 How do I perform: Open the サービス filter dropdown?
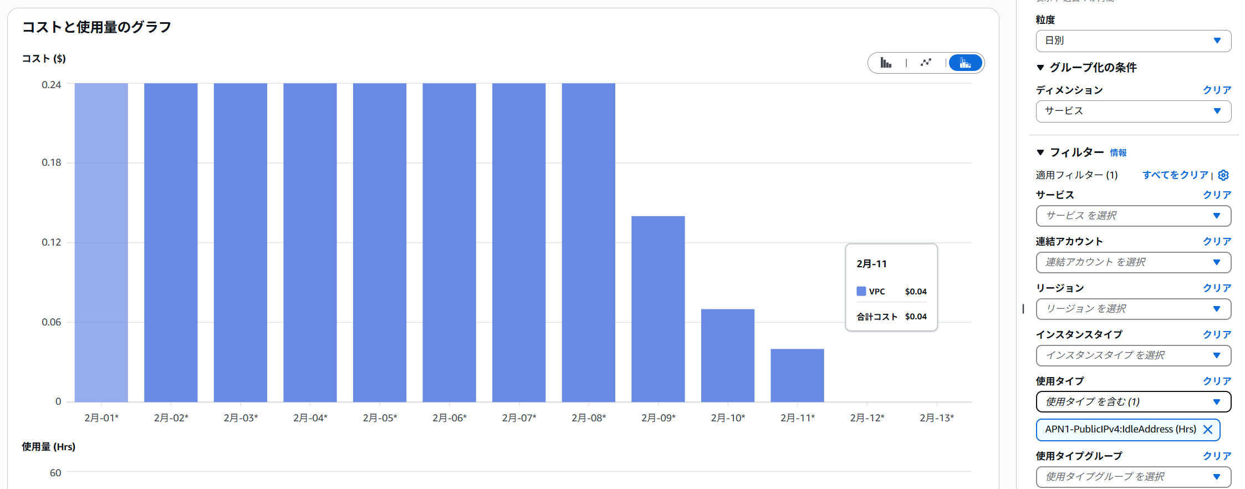point(1133,216)
